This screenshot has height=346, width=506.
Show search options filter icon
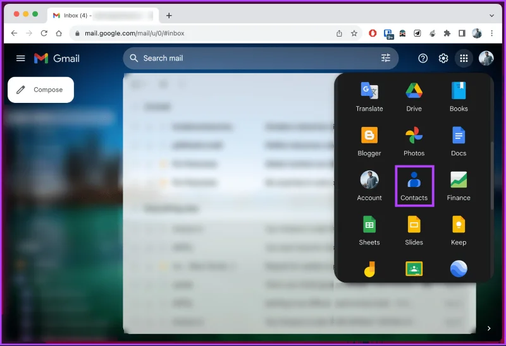coord(386,58)
